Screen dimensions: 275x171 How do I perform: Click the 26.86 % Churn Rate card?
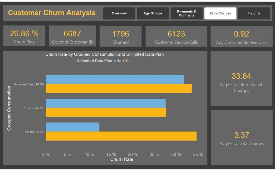[x=24, y=36]
